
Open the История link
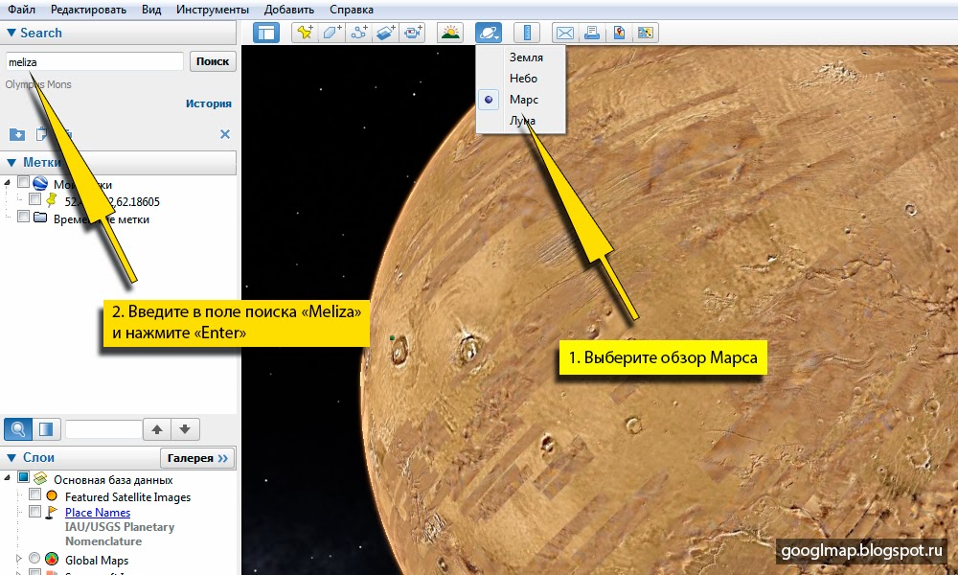[x=208, y=103]
